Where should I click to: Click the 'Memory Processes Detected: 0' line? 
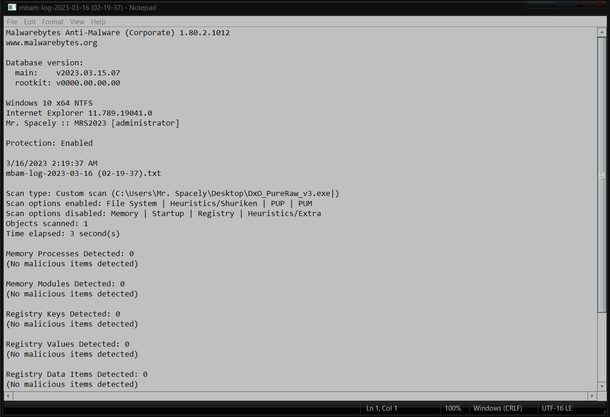[70, 254]
